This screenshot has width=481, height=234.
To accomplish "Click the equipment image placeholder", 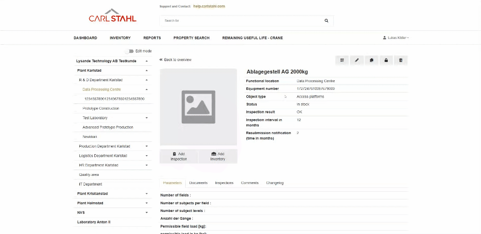I will point(198,107).
